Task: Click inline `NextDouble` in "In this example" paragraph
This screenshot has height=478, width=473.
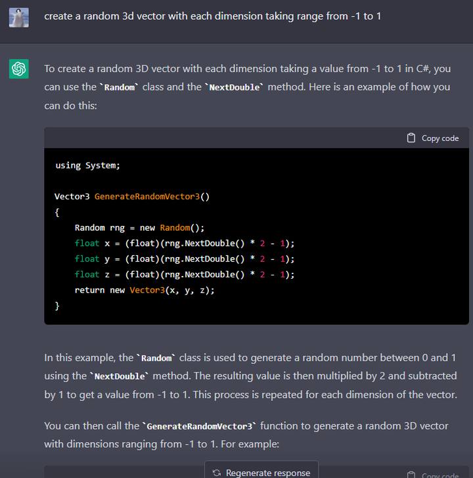Action: [x=120, y=376]
